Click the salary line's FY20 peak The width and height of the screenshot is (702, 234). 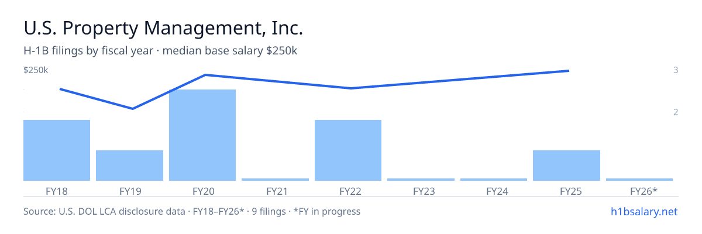(205, 75)
